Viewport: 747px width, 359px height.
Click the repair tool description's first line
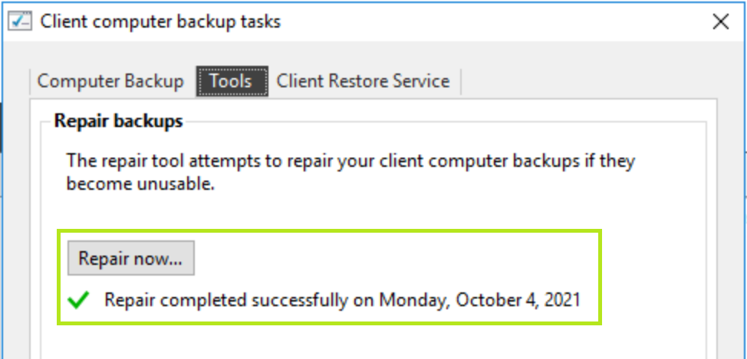click(x=350, y=162)
